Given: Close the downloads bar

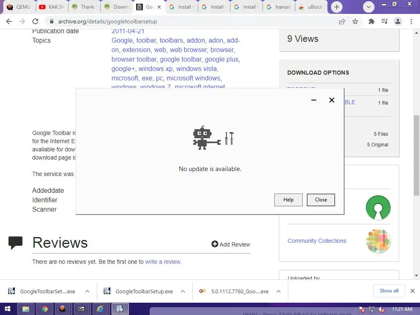Looking at the screenshot, I should point(413,291).
